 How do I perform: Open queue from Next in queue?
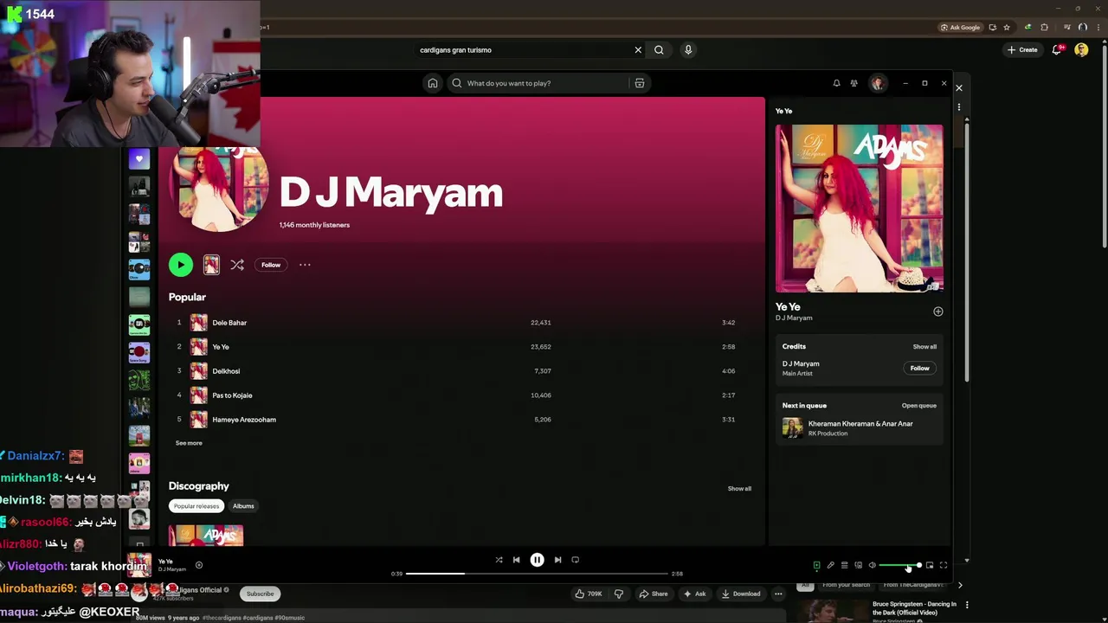[919, 406]
